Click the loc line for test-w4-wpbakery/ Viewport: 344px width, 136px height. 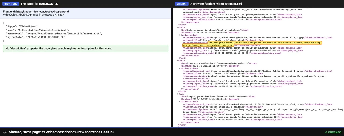coord(214,30)
